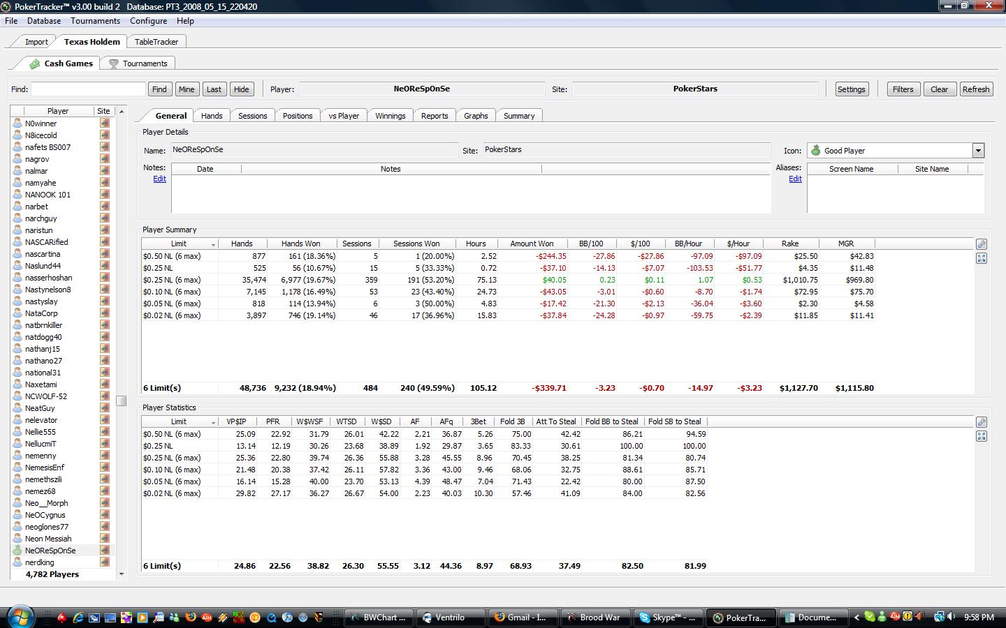
Task: Click the BB/100 column header
Action: [x=591, y=244]
